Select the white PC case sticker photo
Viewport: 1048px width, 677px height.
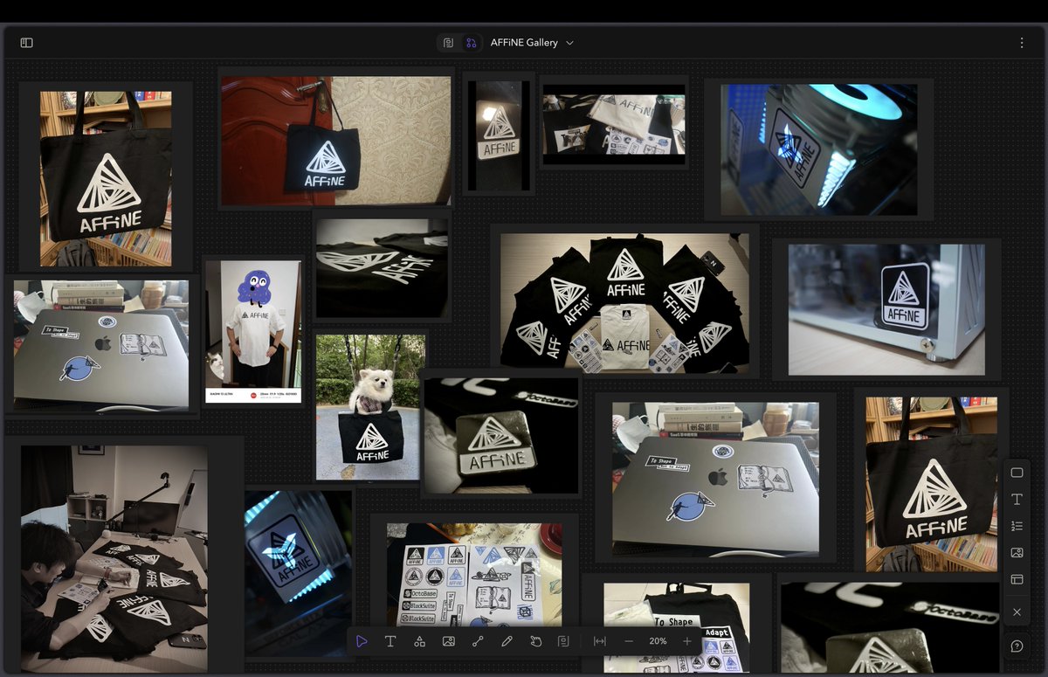click(x=886, y=310)
